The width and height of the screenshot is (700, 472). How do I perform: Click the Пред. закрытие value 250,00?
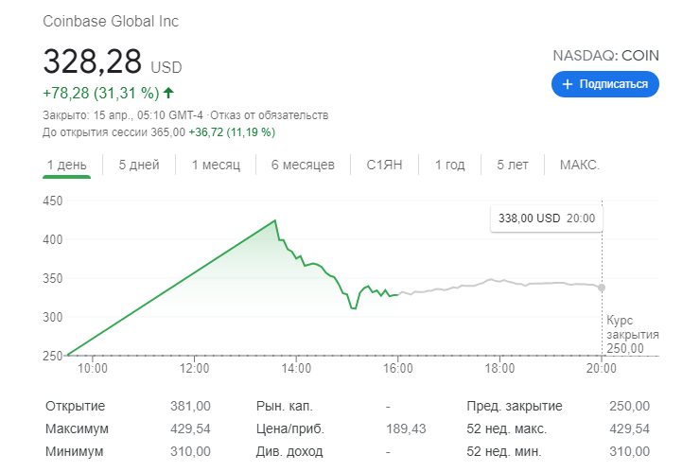tap(629, 406)
